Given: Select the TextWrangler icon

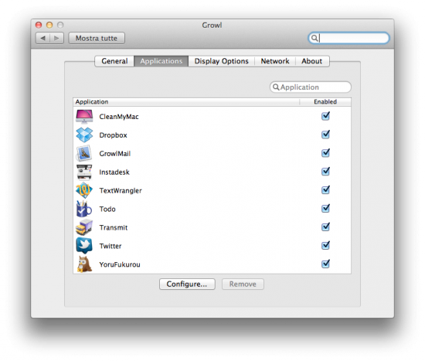Looking at the screenshot, I should tap(84, 190).
